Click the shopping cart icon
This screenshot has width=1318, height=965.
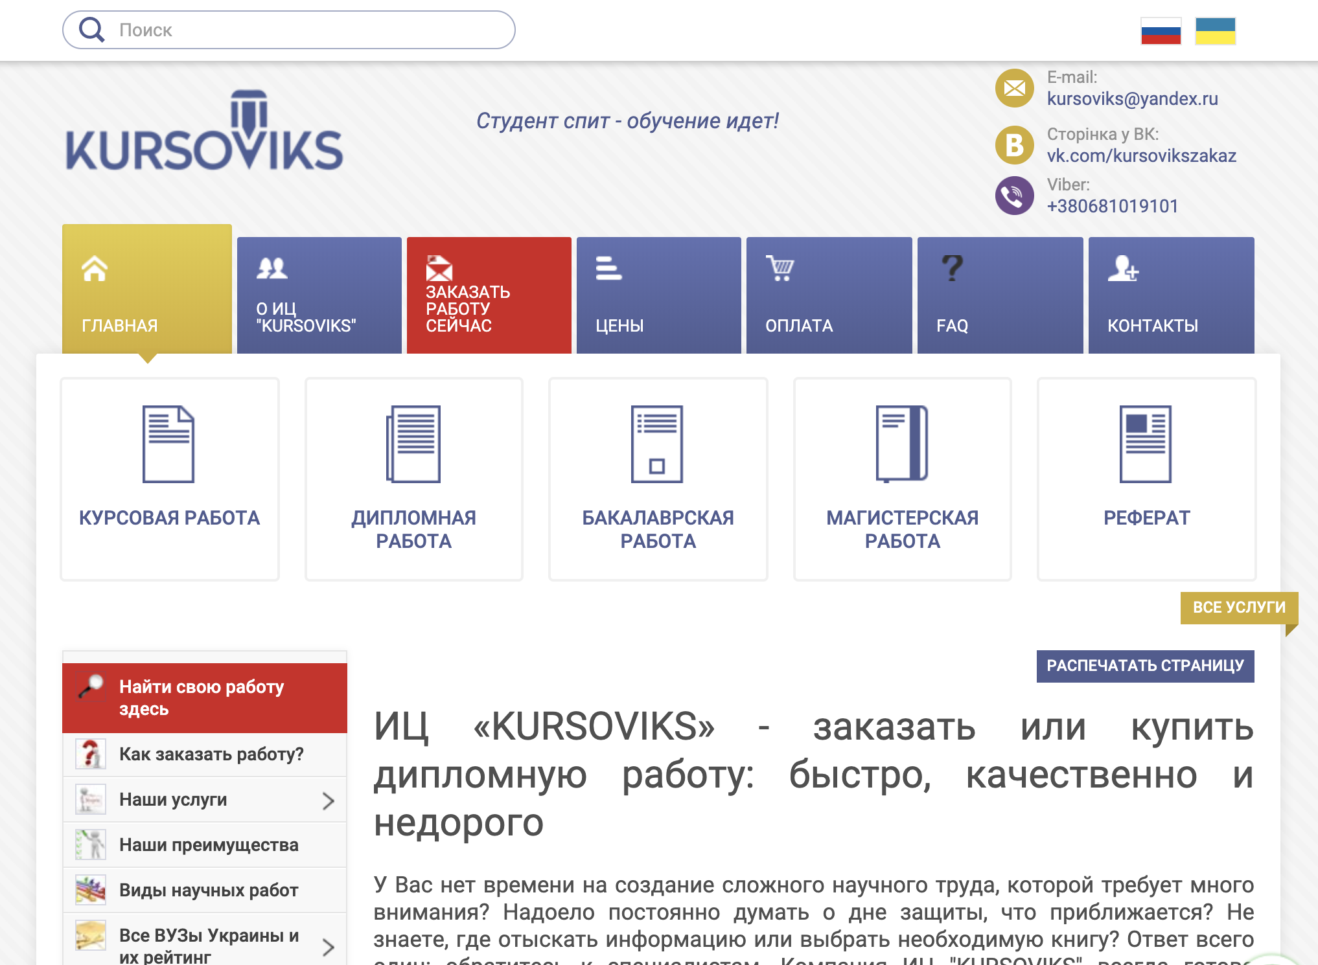click(780, 268)
